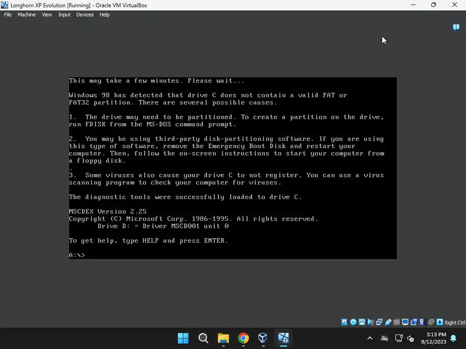Open the Windows Start menu
Viewport: 466px width, 349px height.
click(x=183, y=338)
